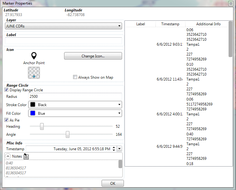
Task: Click the Change Icon button
Action: click(93, 56)
